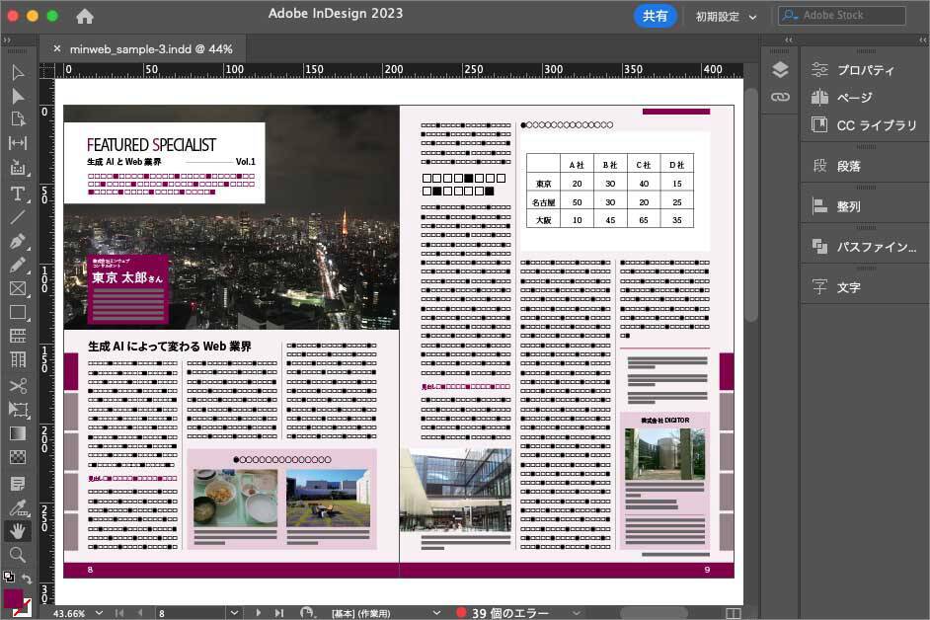Toggle split layout view at bottom right
The width and height of the screenshot is (930, 620).
click(x=733, y=613)
